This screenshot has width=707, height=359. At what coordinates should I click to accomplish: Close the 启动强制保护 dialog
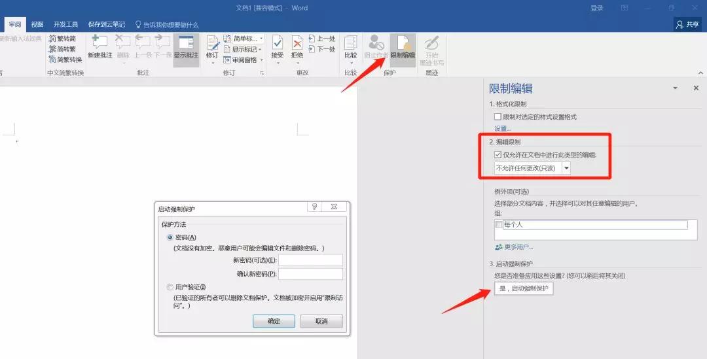coord(334,207)
